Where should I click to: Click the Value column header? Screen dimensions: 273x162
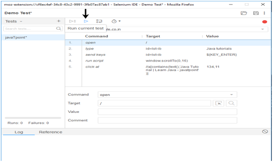[212, 36]
